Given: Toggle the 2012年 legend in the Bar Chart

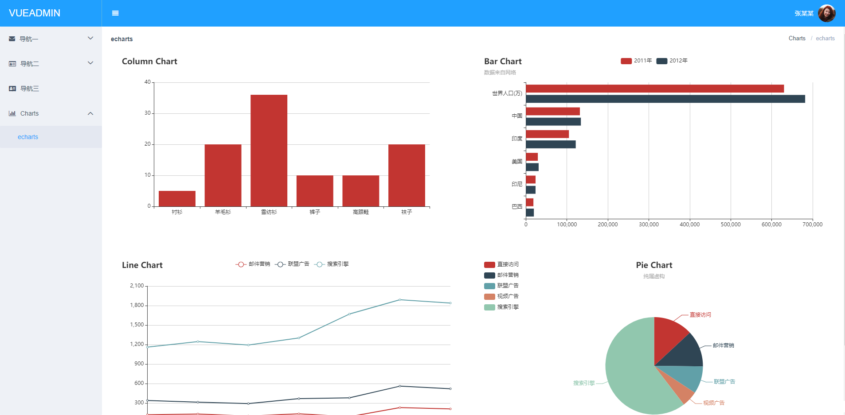Looking at the screenshot, I should (672, 61).
